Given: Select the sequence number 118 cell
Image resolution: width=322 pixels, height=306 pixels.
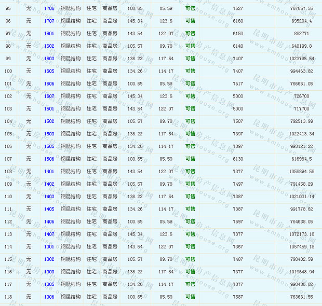Looking at the screenshot, I should click(8, 297).
